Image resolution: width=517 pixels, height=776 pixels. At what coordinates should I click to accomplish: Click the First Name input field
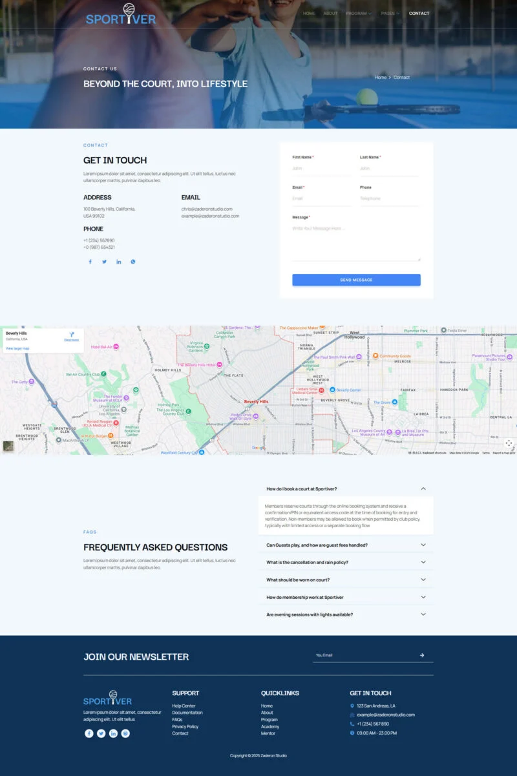tap(322, 169)
